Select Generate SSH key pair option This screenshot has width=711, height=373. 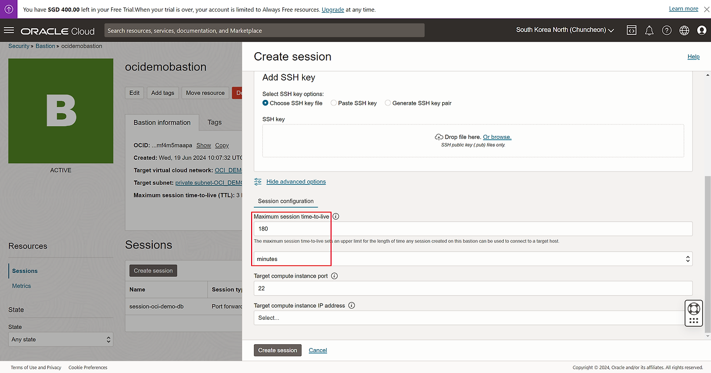click(388, 103)
